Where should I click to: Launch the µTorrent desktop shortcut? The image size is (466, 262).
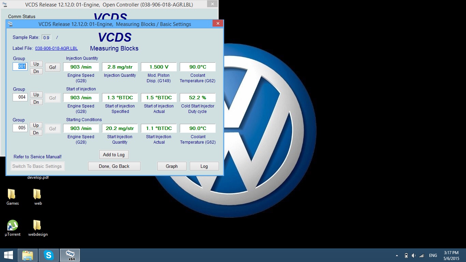point(12,225)
